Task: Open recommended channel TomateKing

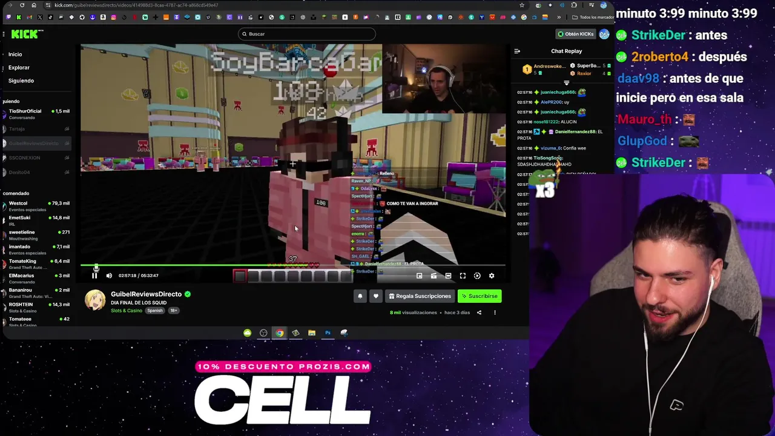Action: click(x=35, y=264)
